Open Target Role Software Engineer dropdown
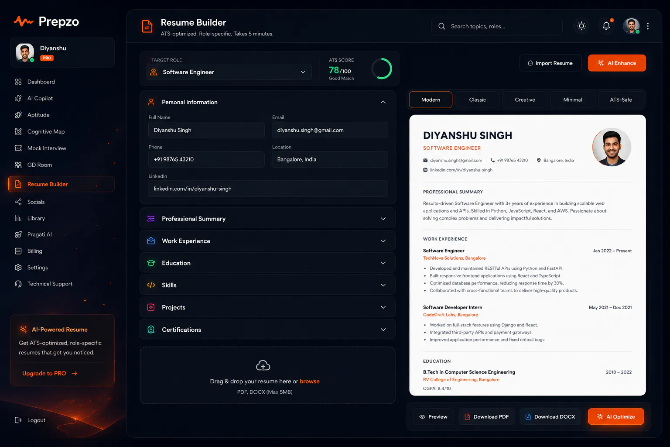 click(x=229, y=72)
